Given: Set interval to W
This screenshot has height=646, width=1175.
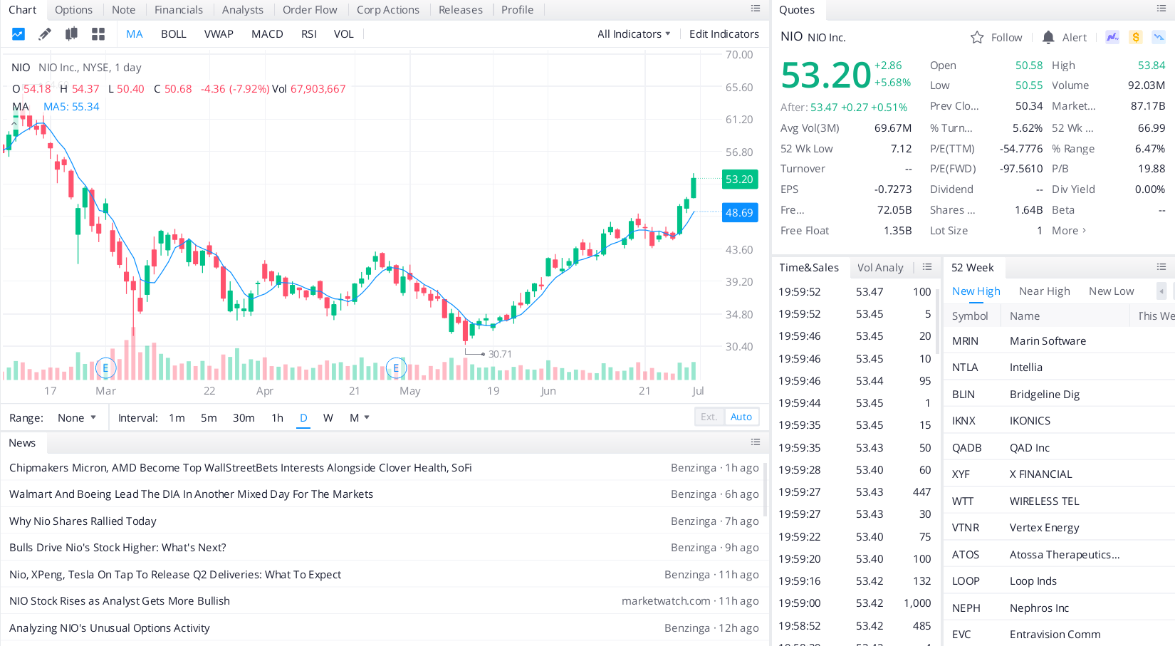Looking at the screenshot, I should click(x=328, y=418).
